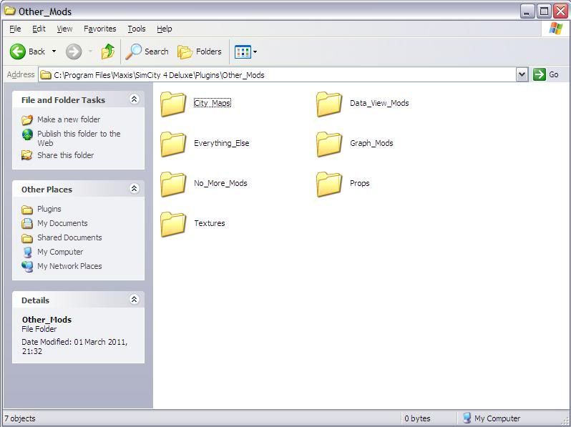Screen dimensions: 571x427
Task: Click the My Network Places icon
Action: pyautogui.click(x=27, y=267)
